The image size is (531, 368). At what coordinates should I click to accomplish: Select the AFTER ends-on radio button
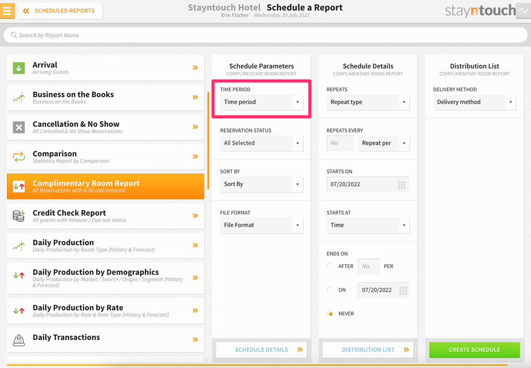click(331, 266)
